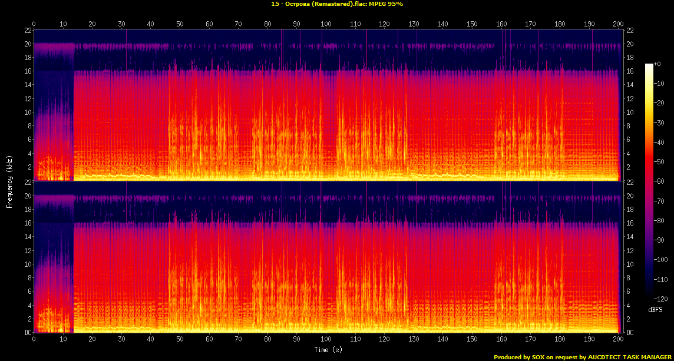Click the 'MPEG 95%' detection result in title
The width and height of the screenshot is (674, 361).
[386, 4]
